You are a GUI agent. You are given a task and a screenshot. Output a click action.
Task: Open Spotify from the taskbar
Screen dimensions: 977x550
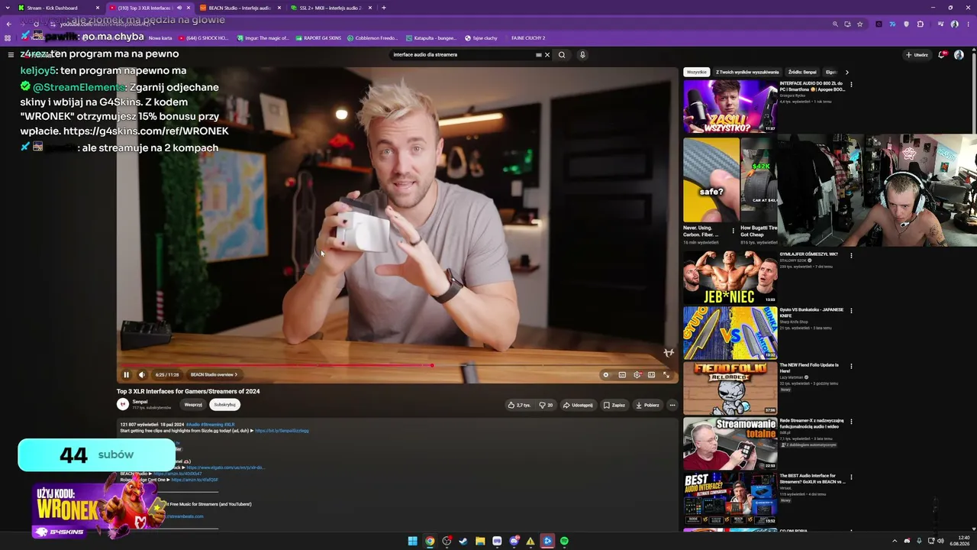pos(564,541)
